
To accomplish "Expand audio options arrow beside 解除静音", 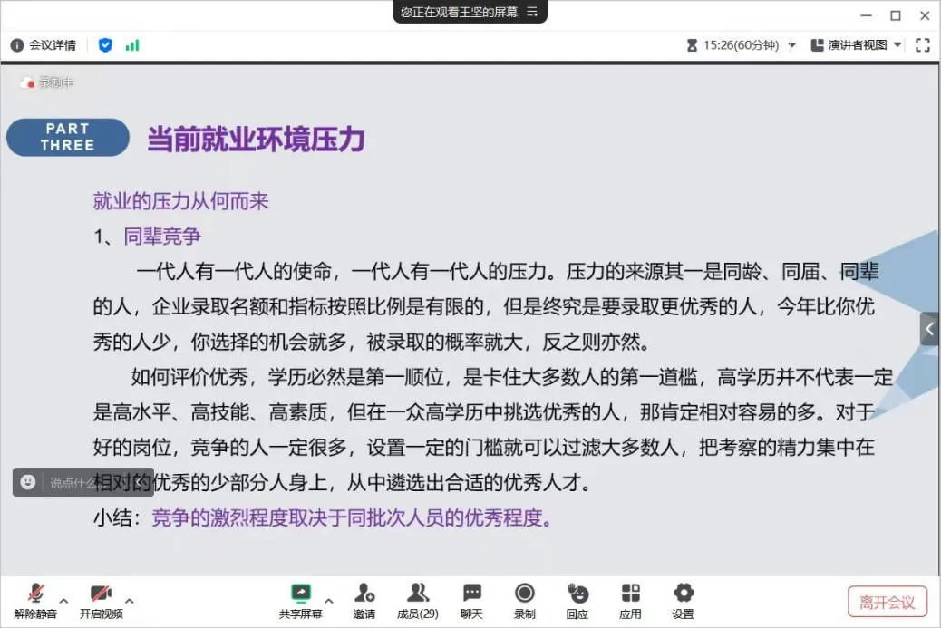I will [63, 600].
